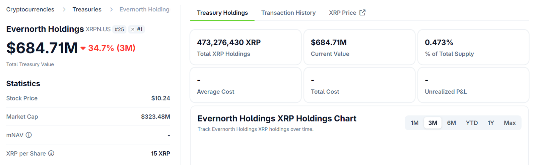Click the X icon in #1 badge
The width and height of the screenshot is (536, 165).
click(x=133, y=29)
